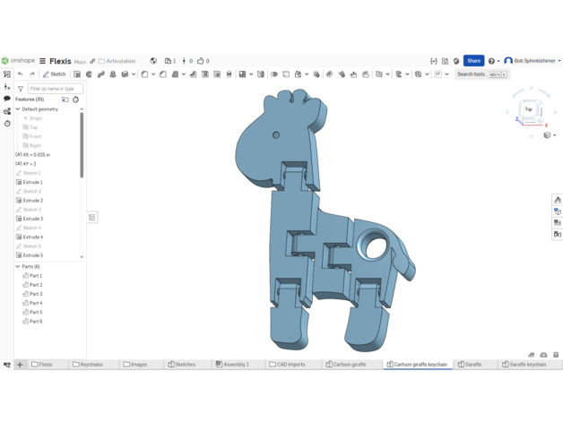The height and width of the screenshot is (423, 563).
Task: Open the CAD Imports folder tab
Action: pos(288,365)
